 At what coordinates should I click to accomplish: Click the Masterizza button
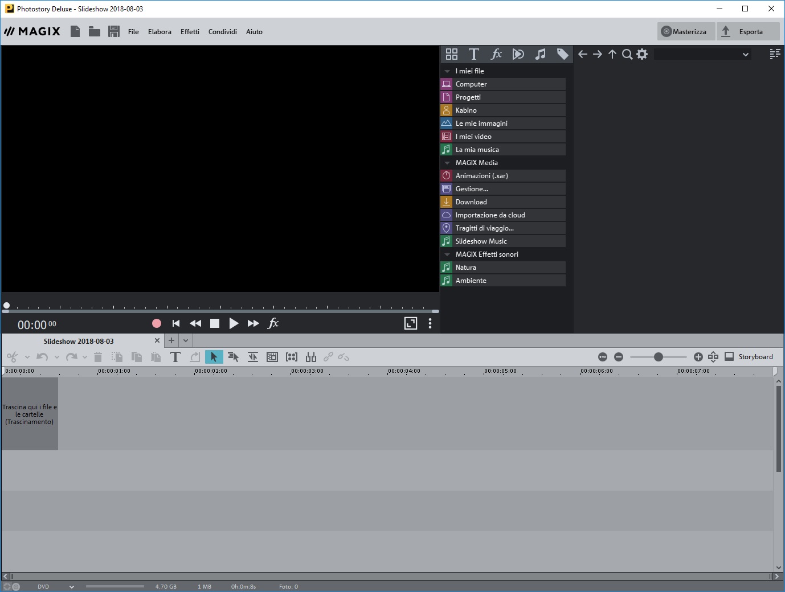click(686, 31)
